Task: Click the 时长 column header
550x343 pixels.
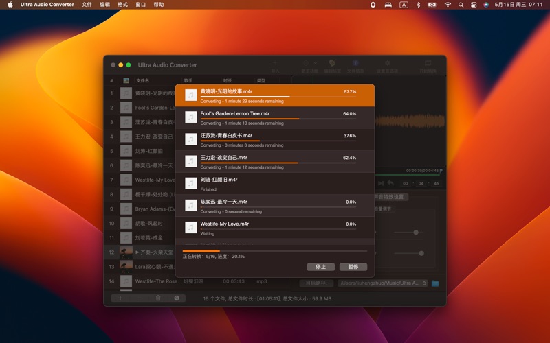Action: [x=228, y=80]
